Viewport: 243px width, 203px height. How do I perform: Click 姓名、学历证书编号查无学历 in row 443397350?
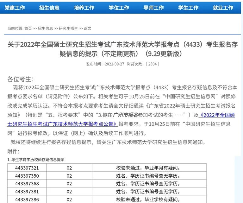point(149,176)
